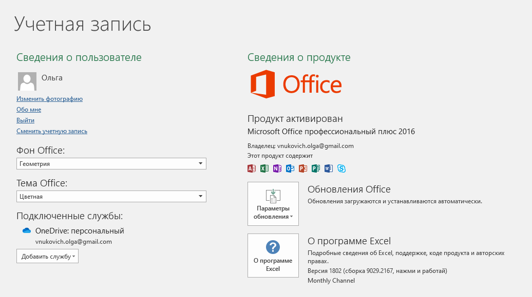The image size is (532, 297).
Task: Click the user profile photo for Ольга
Action: (x=27, y=81)
